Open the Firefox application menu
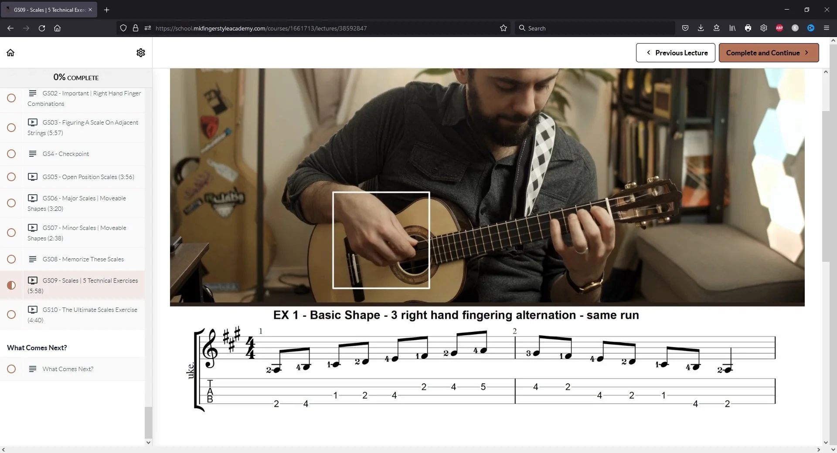The height and width of the screenshot is (453, 837). click(x=827, y=28)
